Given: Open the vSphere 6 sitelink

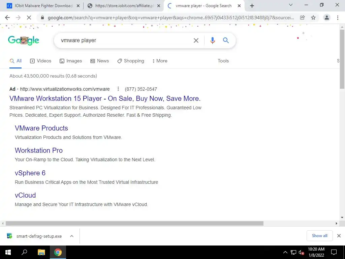Looking at the screenshot, I should click(x=30, y=173).
